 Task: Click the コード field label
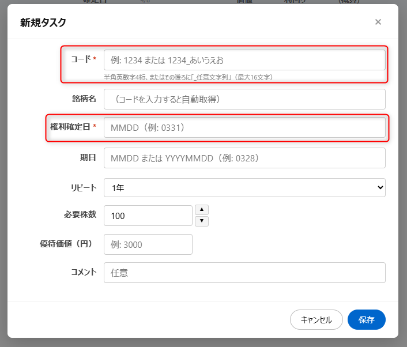click(x=80, y=59)
